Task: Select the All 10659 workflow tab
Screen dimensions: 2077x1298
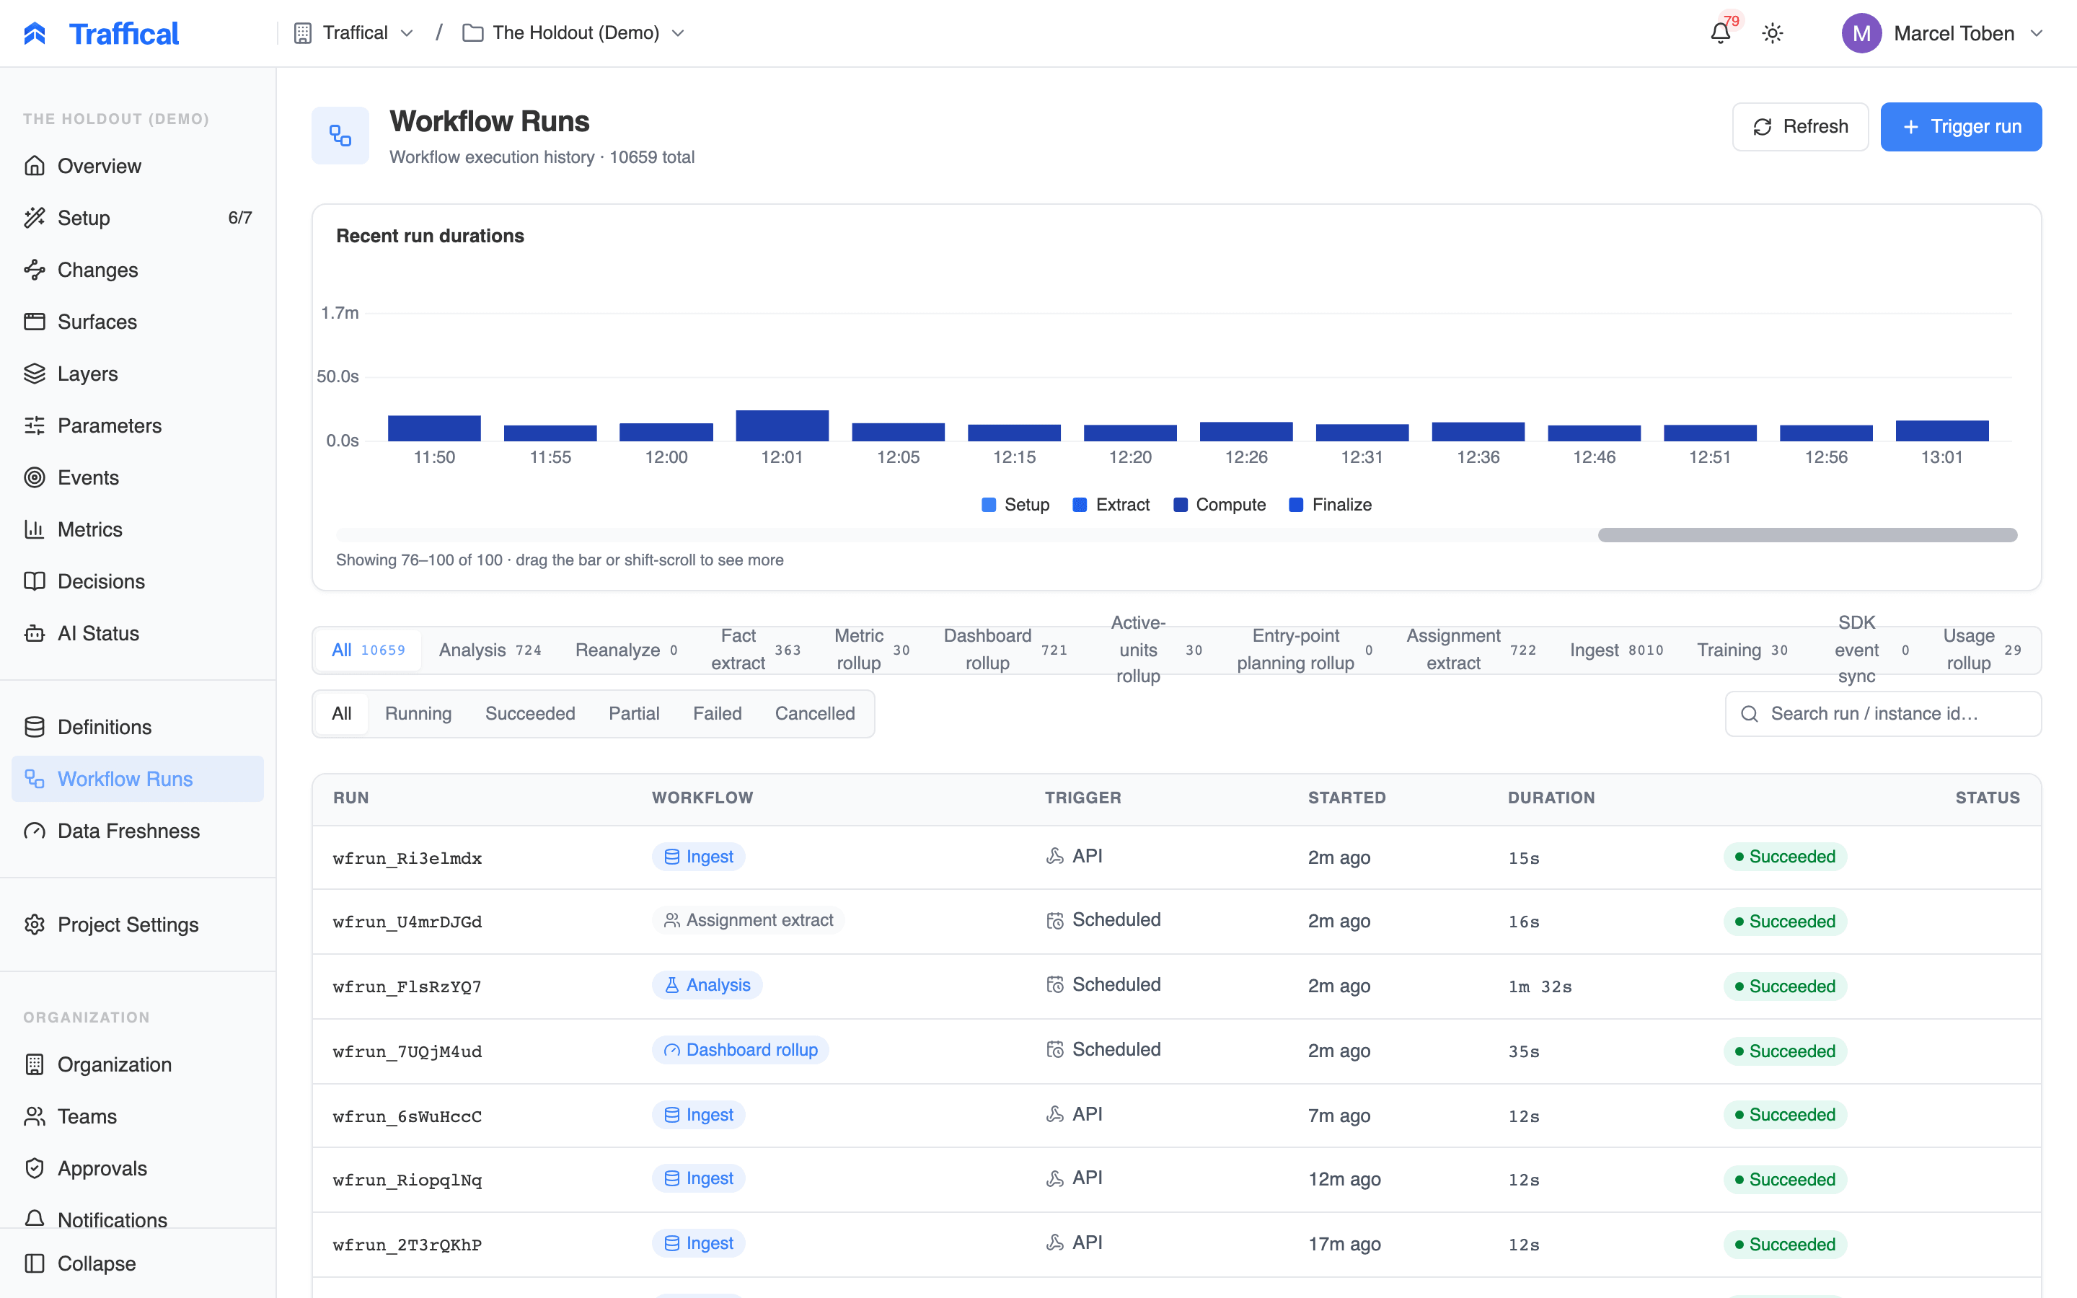Action: pos(369,650)
